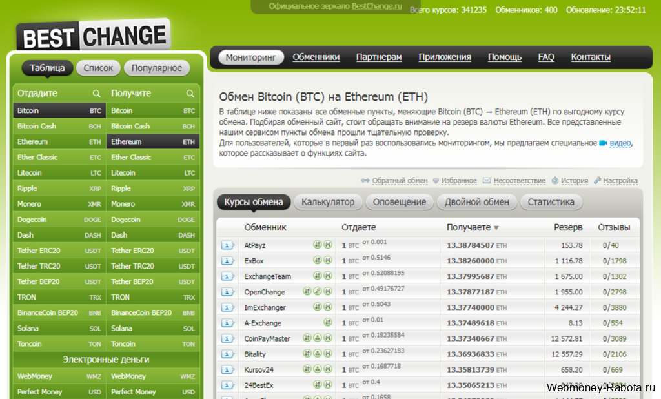Viewport: 661px width, 399px height.
Task: Open the Мониторинг menu item
Action: [251, 57]
